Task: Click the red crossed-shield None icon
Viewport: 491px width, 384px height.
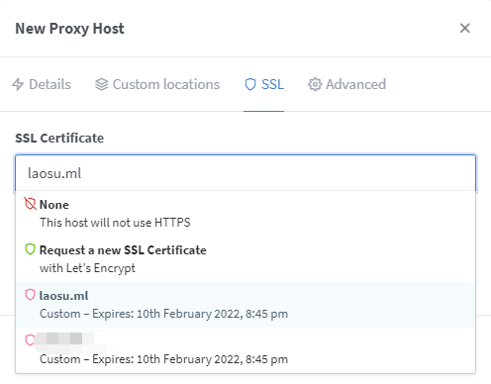Action: click(30, 204)
